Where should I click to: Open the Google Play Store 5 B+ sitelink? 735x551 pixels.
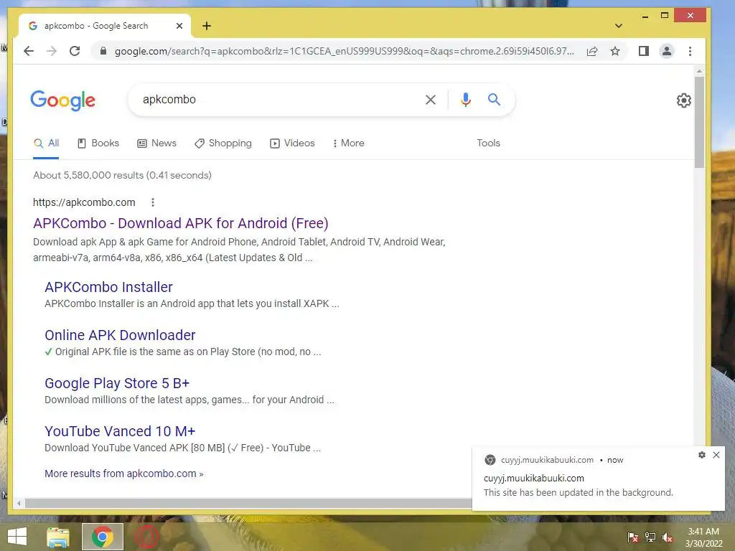click(117, 383)
